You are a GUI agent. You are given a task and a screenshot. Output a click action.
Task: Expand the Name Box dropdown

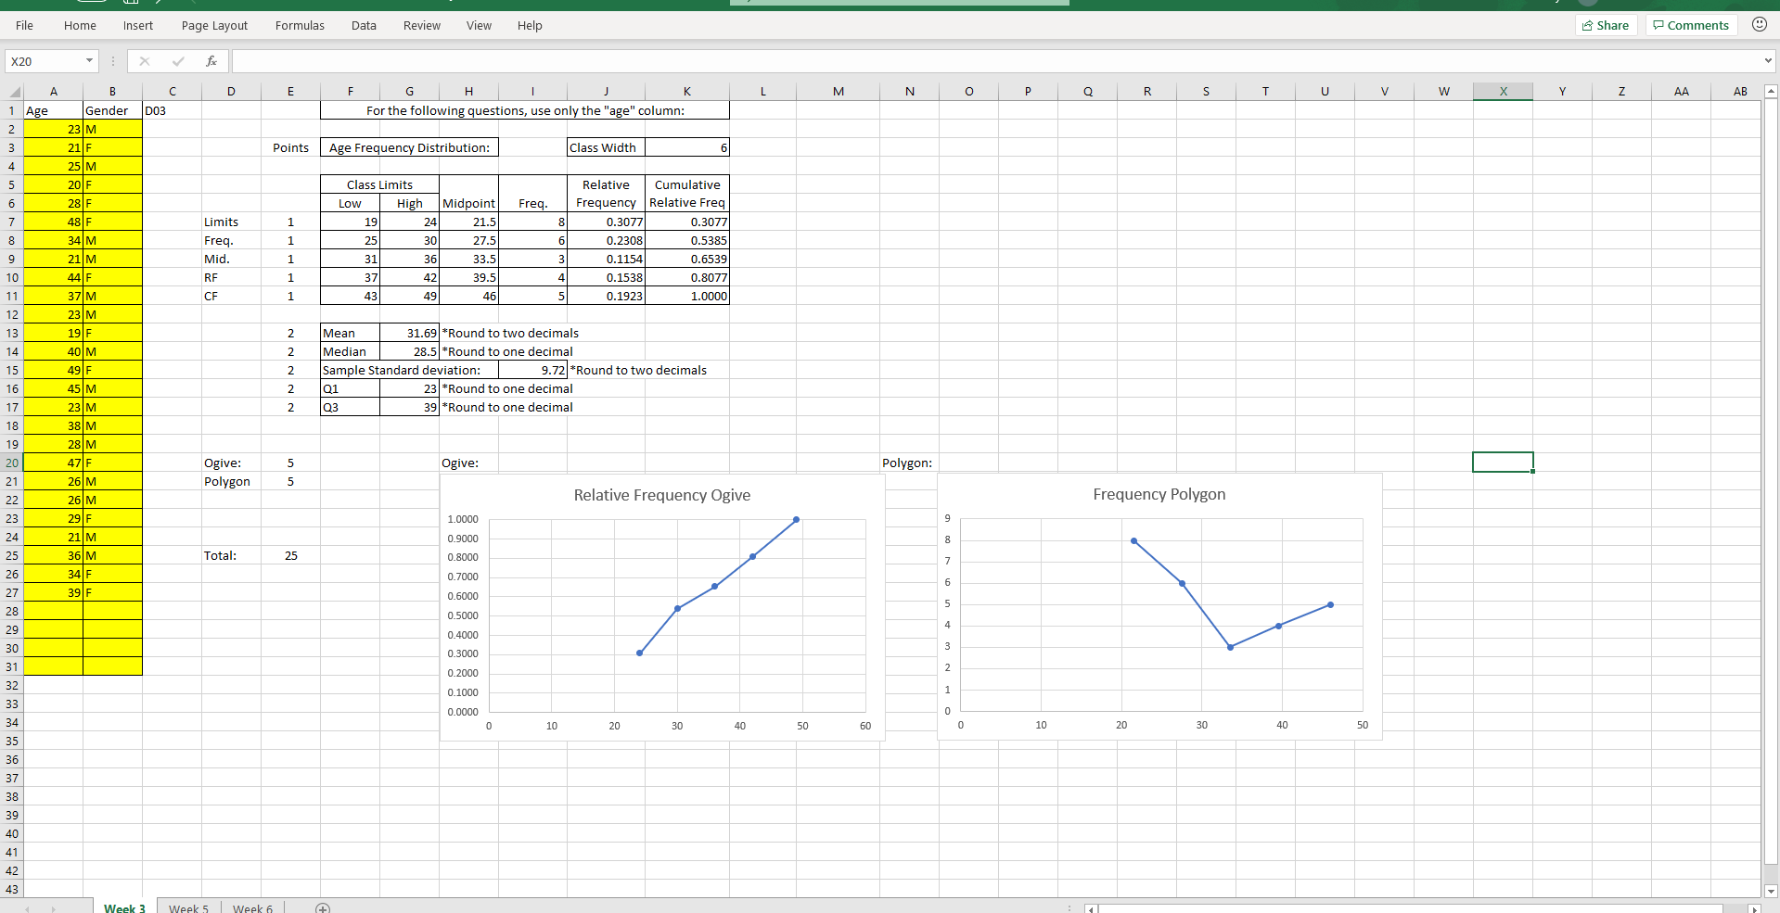pyautogui.click(x=90, y=61)
